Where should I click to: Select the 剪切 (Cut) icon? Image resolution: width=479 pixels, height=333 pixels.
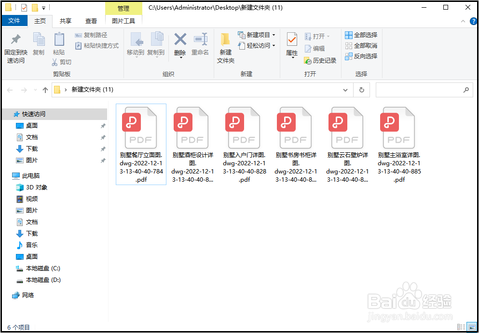click(x=61, y=63)
